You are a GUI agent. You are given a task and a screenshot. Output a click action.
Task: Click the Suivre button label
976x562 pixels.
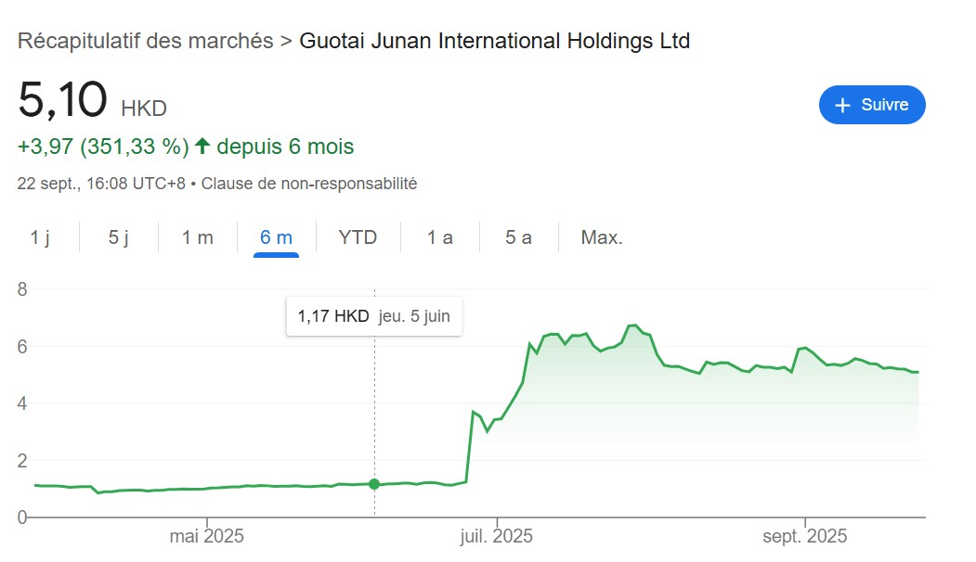coord(884,105)
